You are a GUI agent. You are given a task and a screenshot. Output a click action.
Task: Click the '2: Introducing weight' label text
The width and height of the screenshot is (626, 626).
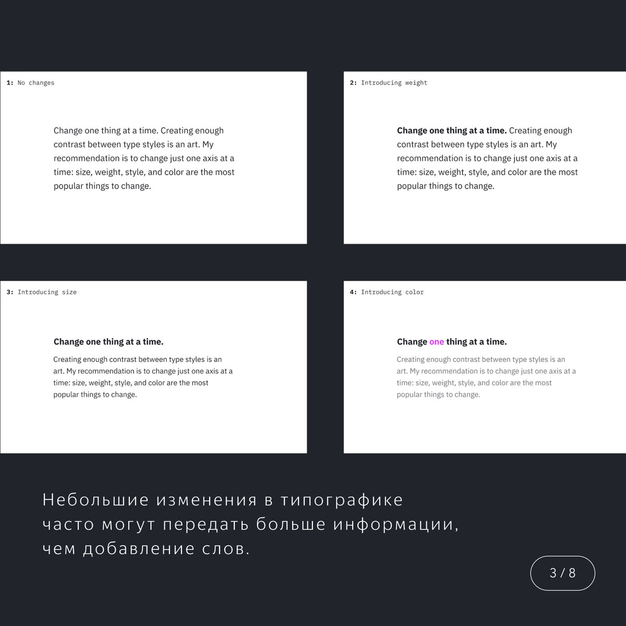click(x=389, y=83)
